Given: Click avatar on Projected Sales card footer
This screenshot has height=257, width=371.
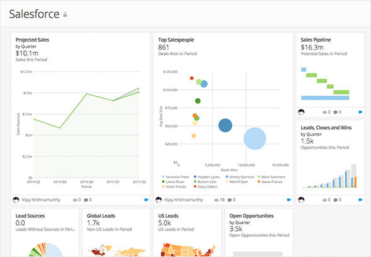Looking at the screenshot, I should pos(16,200).
